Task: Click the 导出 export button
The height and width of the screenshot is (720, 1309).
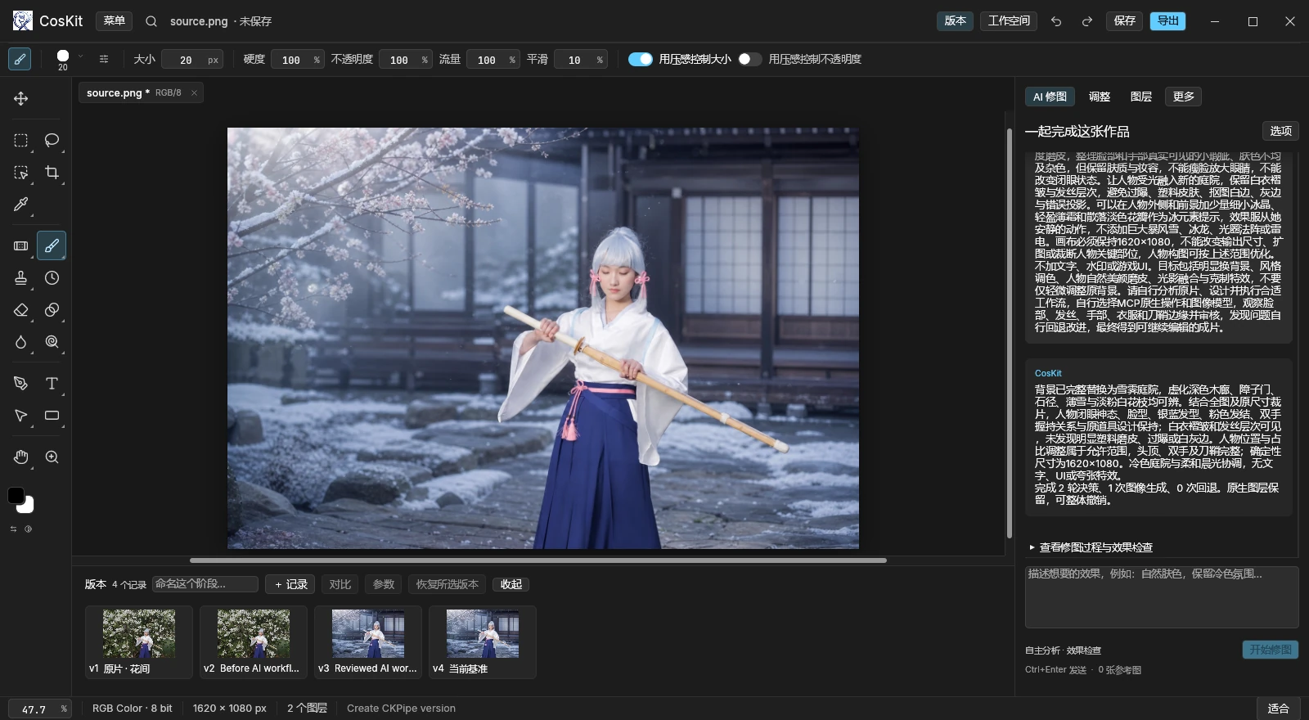Action: pyautogui.click(x=1168, y=21)
